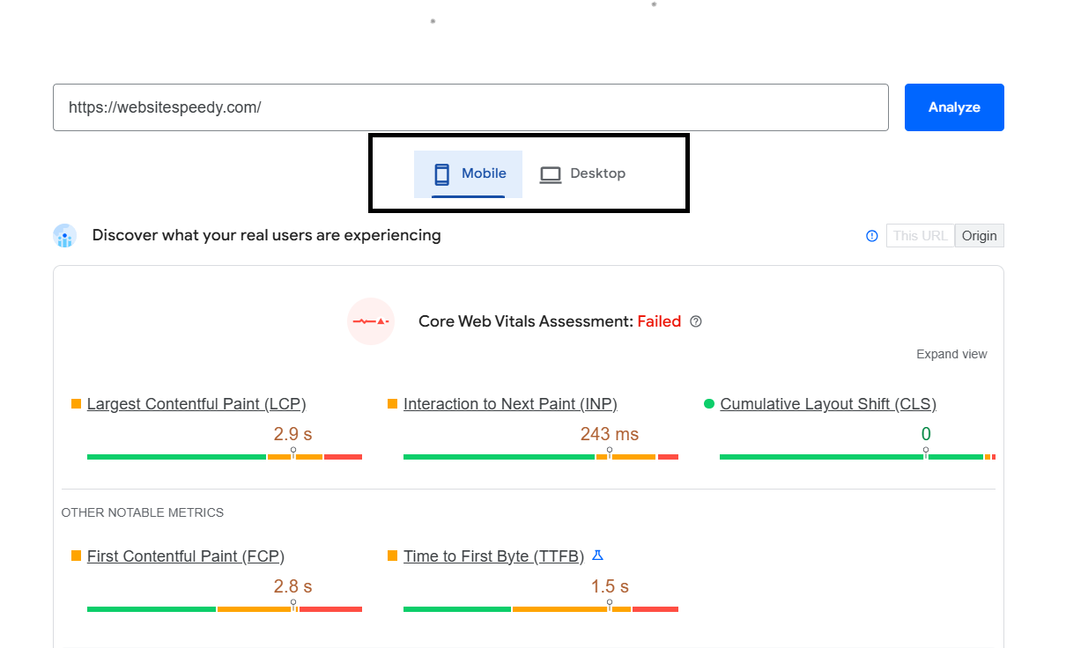Click the URL input field
The height and width of the screenshot is (648, 1066).
coord(470,107)
